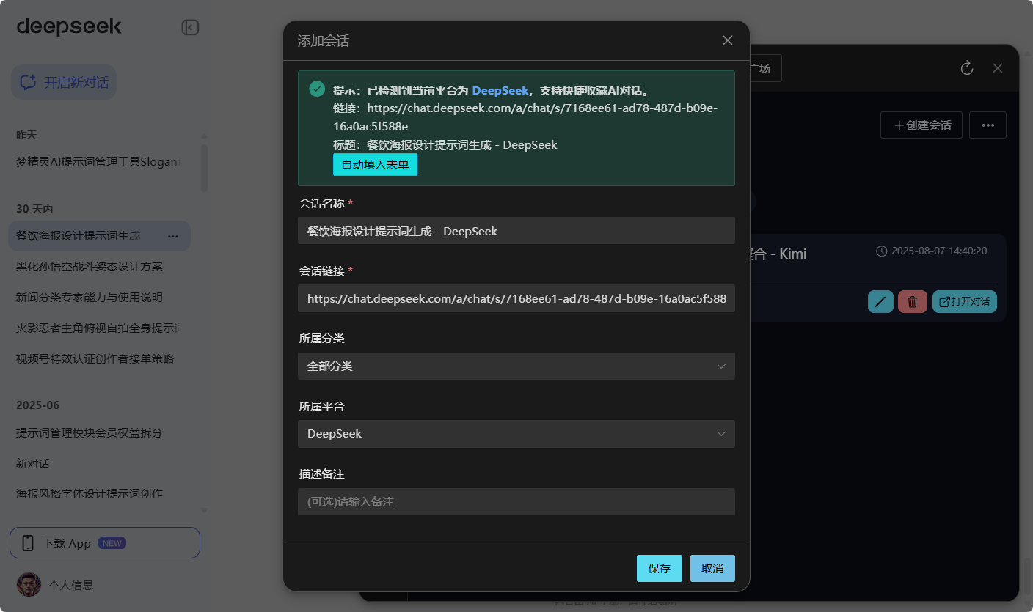This screenshot has width=1033, height=612.
Task: Open the 梦精灵AI提示词管理工具Slogan chat
Action: click(x=98, y=162)
